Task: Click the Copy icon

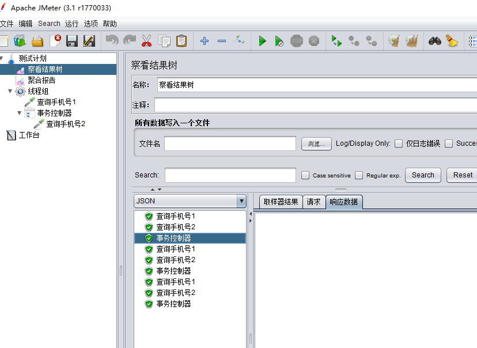Action: click(164, 41)
